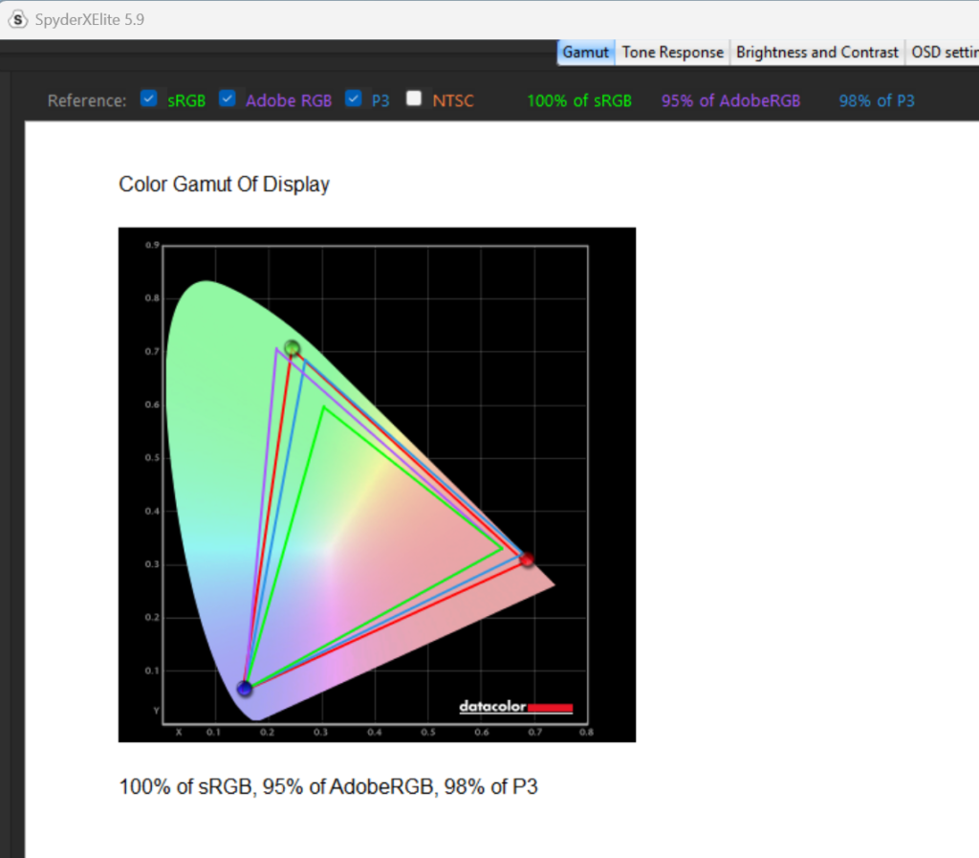Click the red primary marker on gamut chart
The image size is (979, 858).
click(x=526, y=559)
